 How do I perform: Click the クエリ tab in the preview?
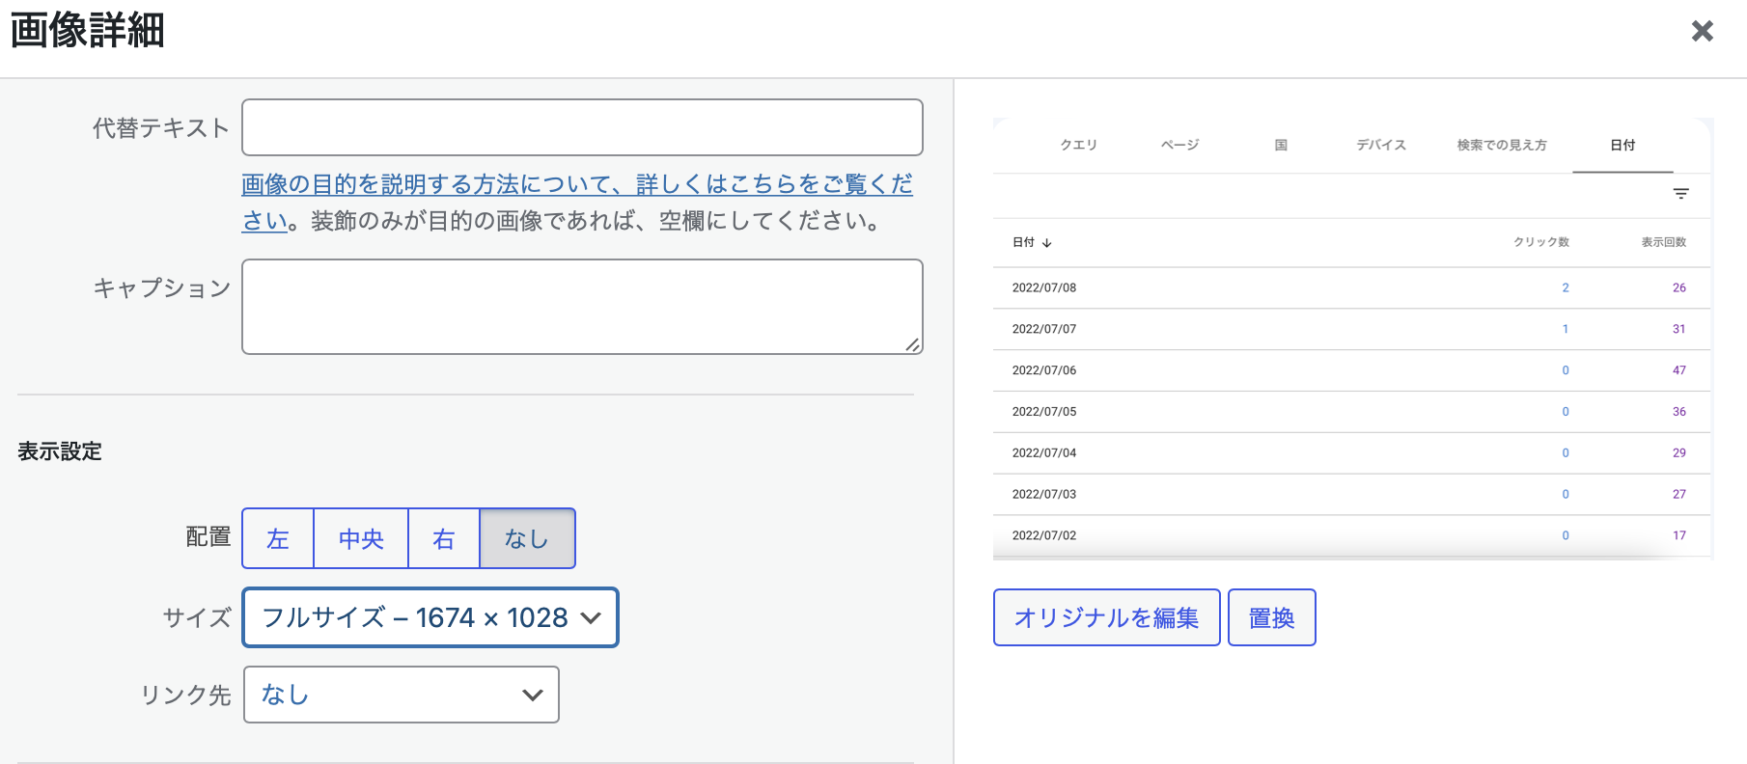click(x=1079, y=145)
